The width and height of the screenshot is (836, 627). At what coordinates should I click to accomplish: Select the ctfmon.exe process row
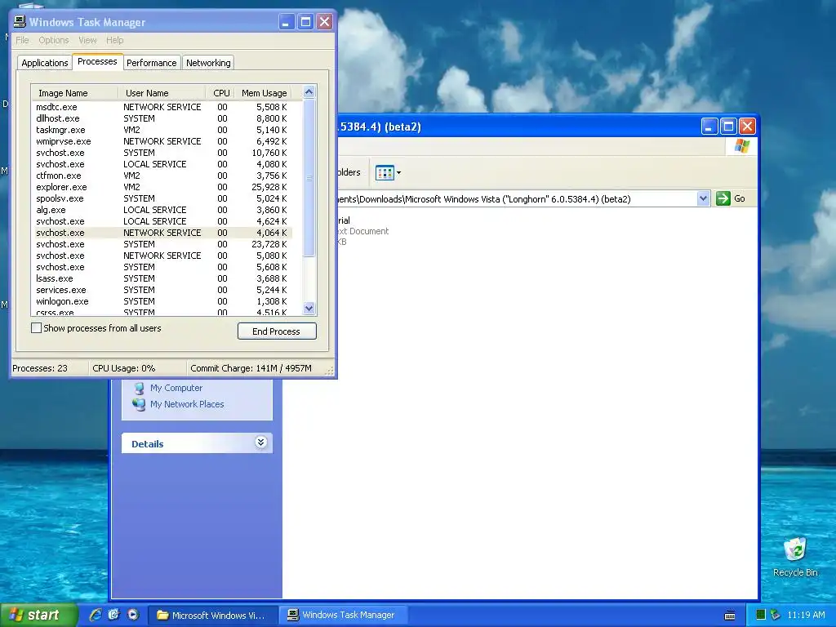coord(162,176)
